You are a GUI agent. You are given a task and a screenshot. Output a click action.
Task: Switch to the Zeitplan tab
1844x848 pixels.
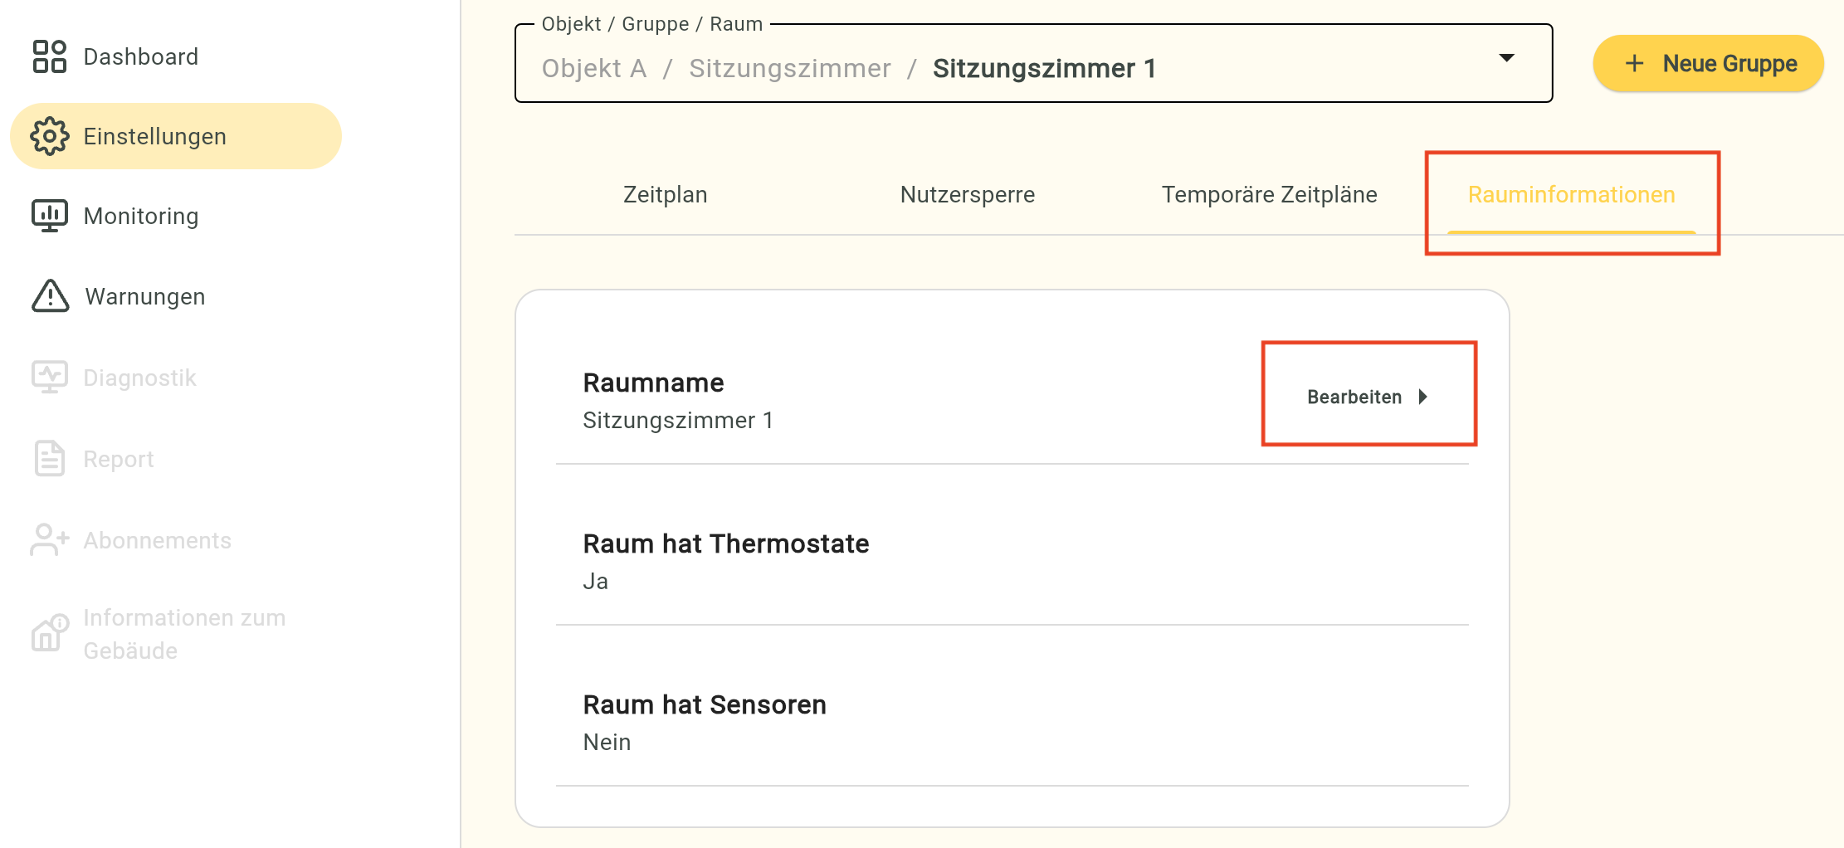click(x=665, y=194)
